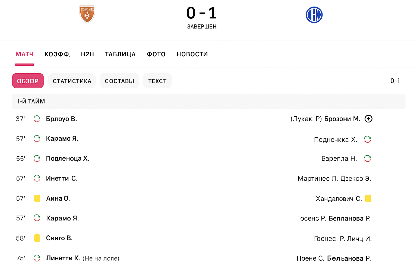Image resolution: width=417 pixels, height=278 pixels.
Task: Click the yellow card icon next to Аина О.
Action: (37, 198)
